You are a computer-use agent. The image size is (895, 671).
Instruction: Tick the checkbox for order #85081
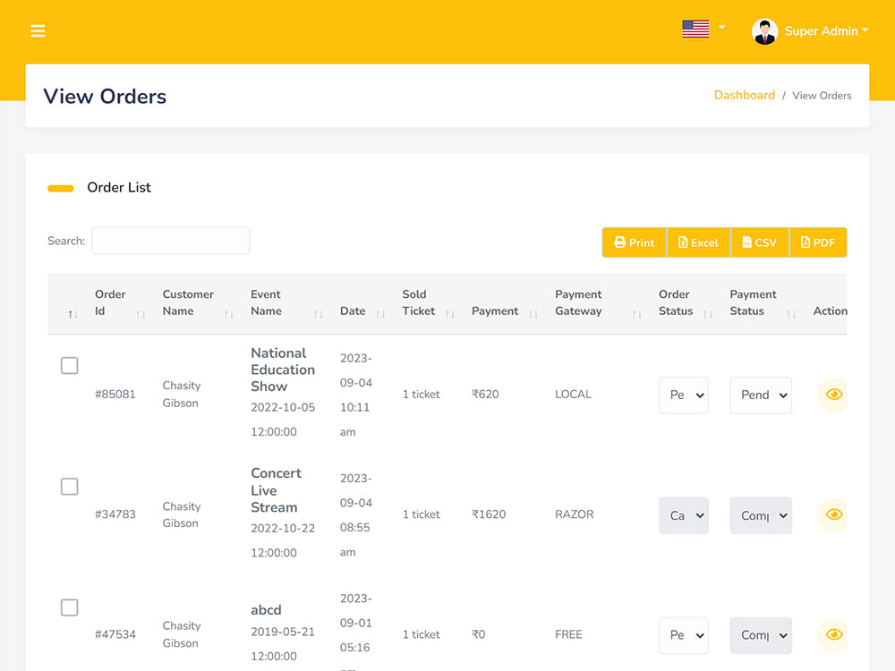coord(70,366)
